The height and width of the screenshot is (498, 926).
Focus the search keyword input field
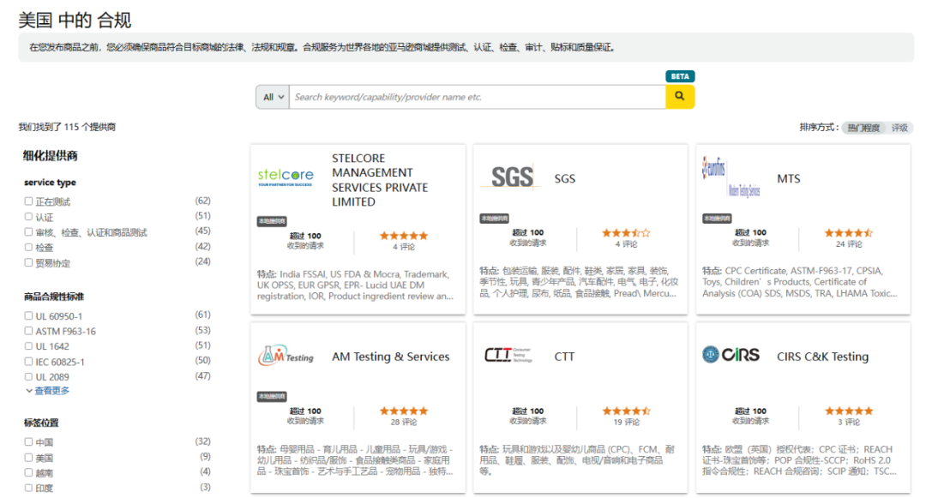pos(478,97)
